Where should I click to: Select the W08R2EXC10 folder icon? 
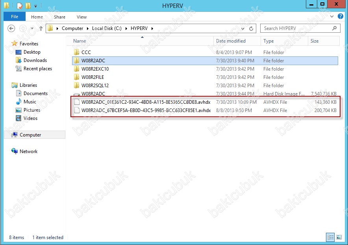77,69
